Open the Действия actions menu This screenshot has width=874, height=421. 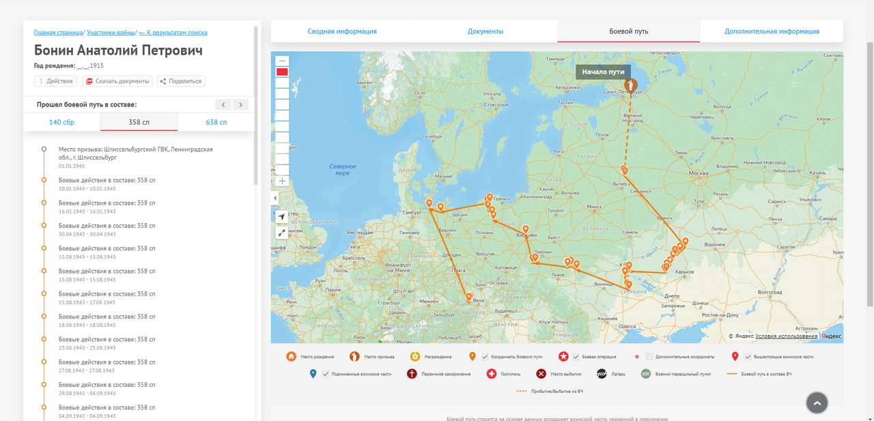coord(56,81)
